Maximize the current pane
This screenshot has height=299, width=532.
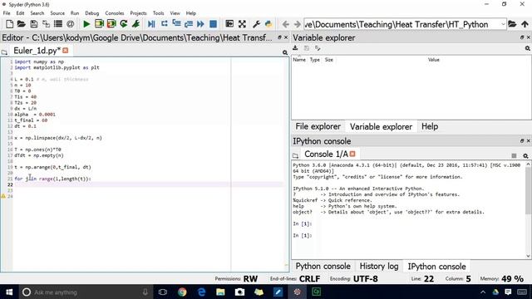[229, 24]
